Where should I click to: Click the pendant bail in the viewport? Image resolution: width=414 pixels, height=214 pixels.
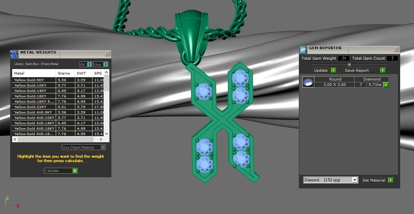point(191,35)
